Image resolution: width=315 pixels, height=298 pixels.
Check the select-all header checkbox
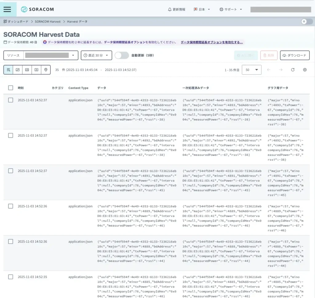11,88
